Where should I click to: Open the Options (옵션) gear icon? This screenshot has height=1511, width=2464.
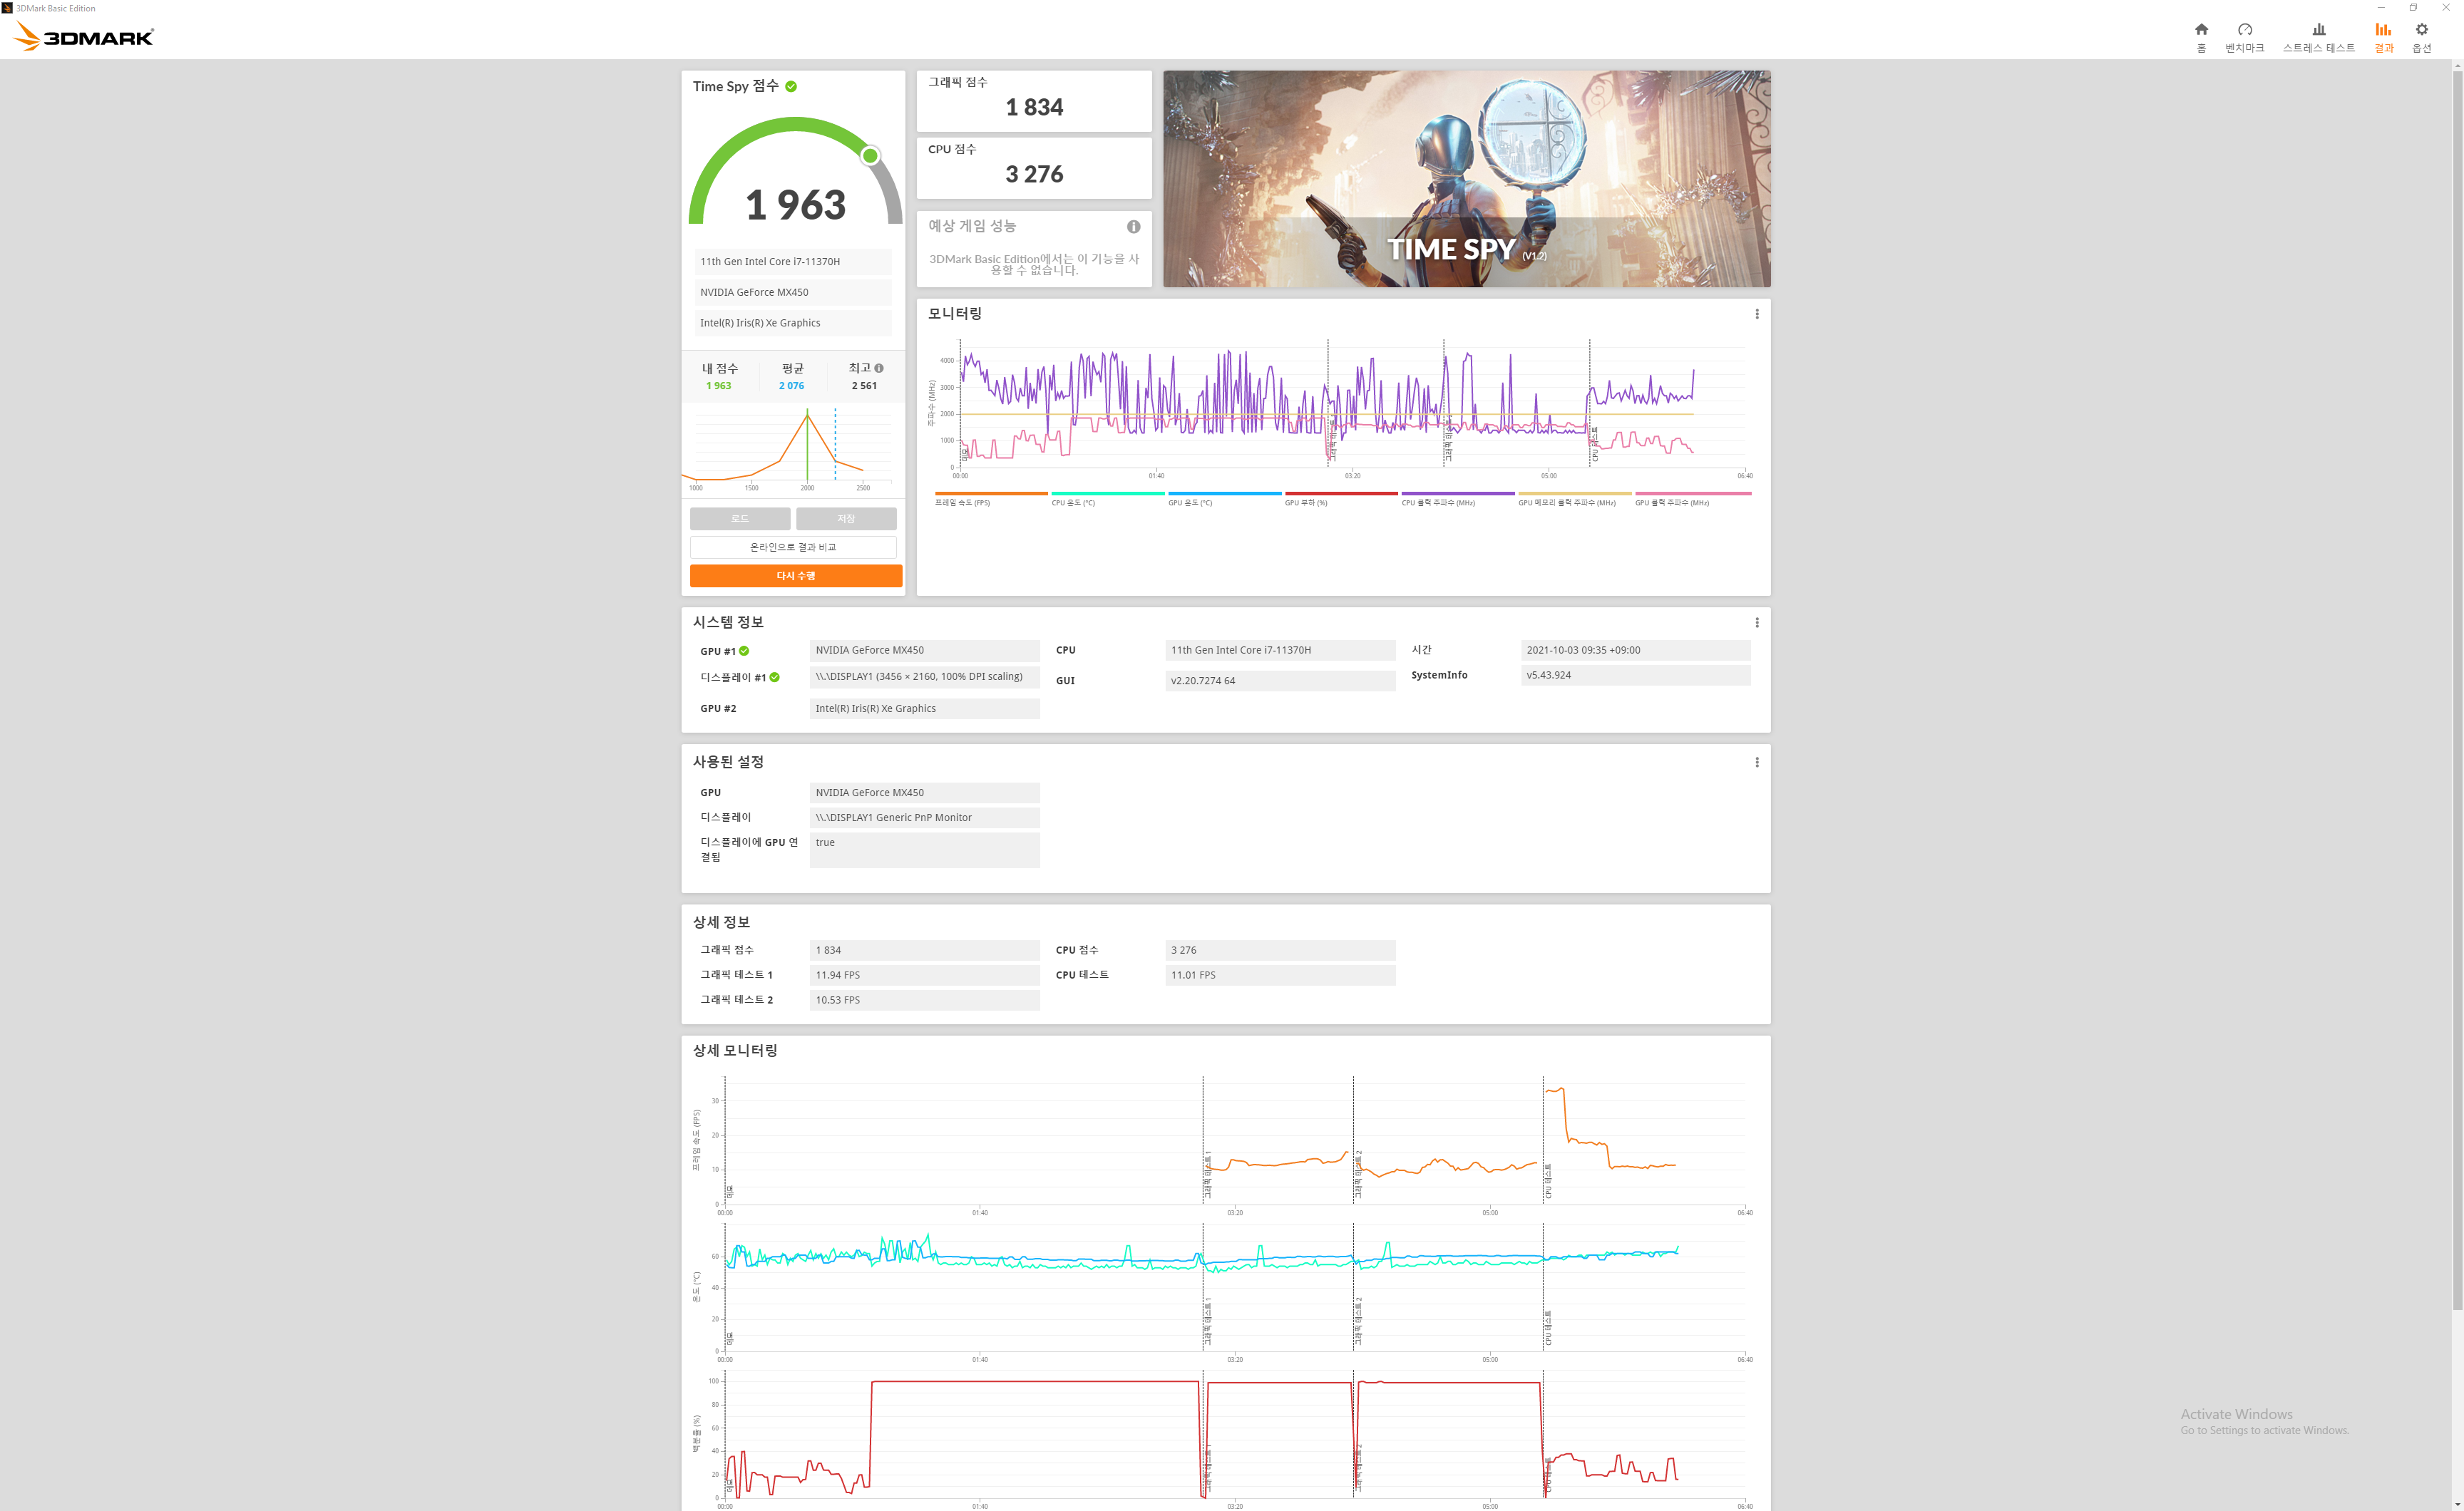click(x=2421, y=30)
